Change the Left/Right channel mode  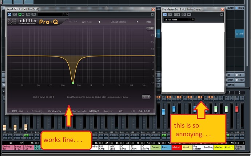pyautogui.click(x=94, y=111)
